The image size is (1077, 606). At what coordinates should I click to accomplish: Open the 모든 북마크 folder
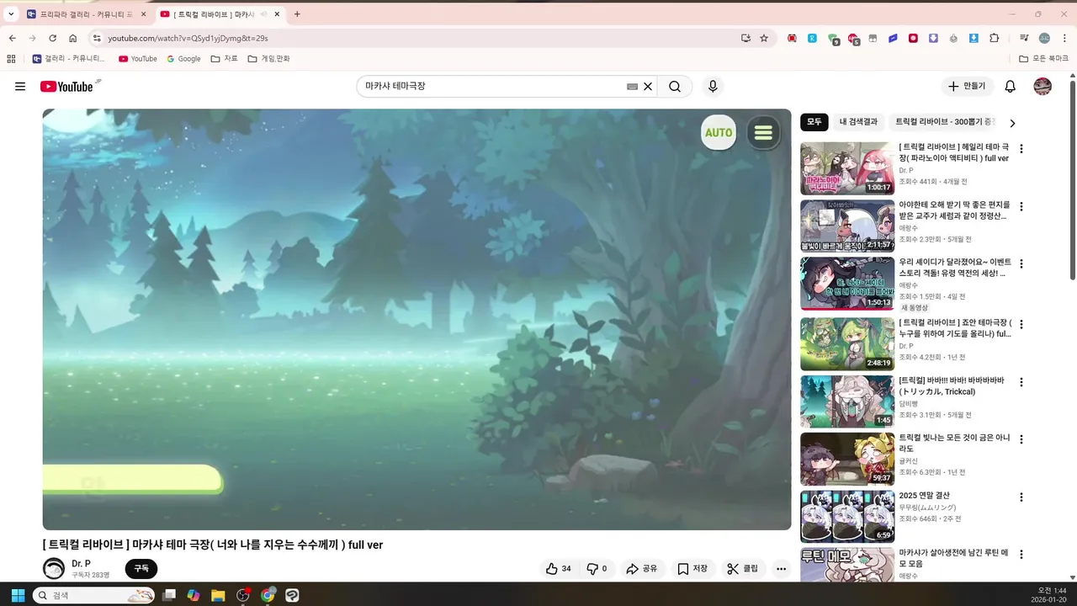click(x=1043, y=59)
